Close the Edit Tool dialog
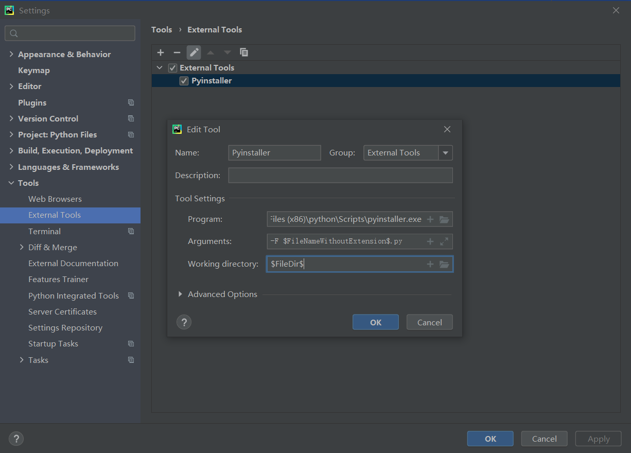Screen dimensions: 631x453 pos(447,129)
